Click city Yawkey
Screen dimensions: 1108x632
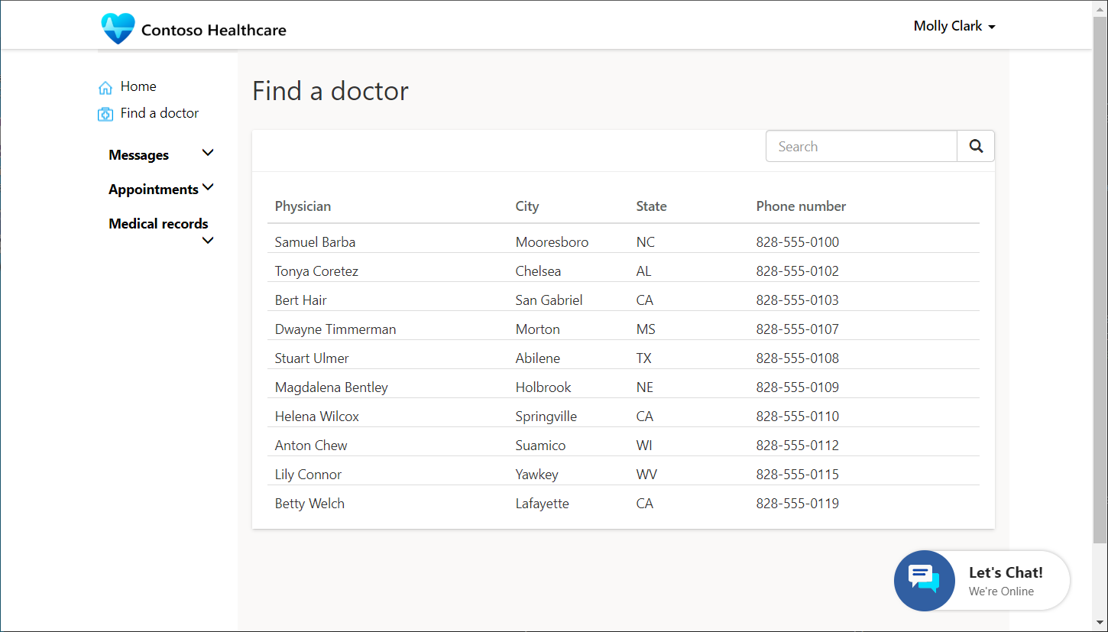click(536, 475)
